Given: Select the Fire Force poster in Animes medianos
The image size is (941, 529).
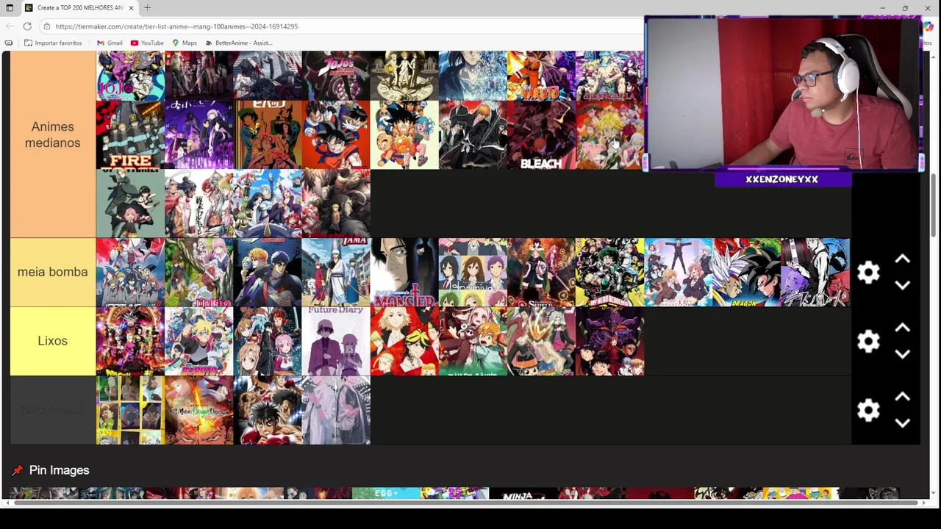Looking at the screenshot, I should point(130,135).
